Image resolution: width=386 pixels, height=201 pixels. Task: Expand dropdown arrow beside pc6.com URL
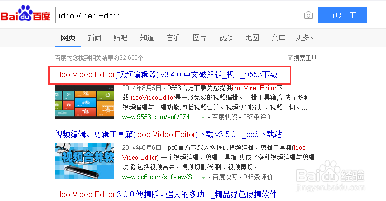pos(203,178)
